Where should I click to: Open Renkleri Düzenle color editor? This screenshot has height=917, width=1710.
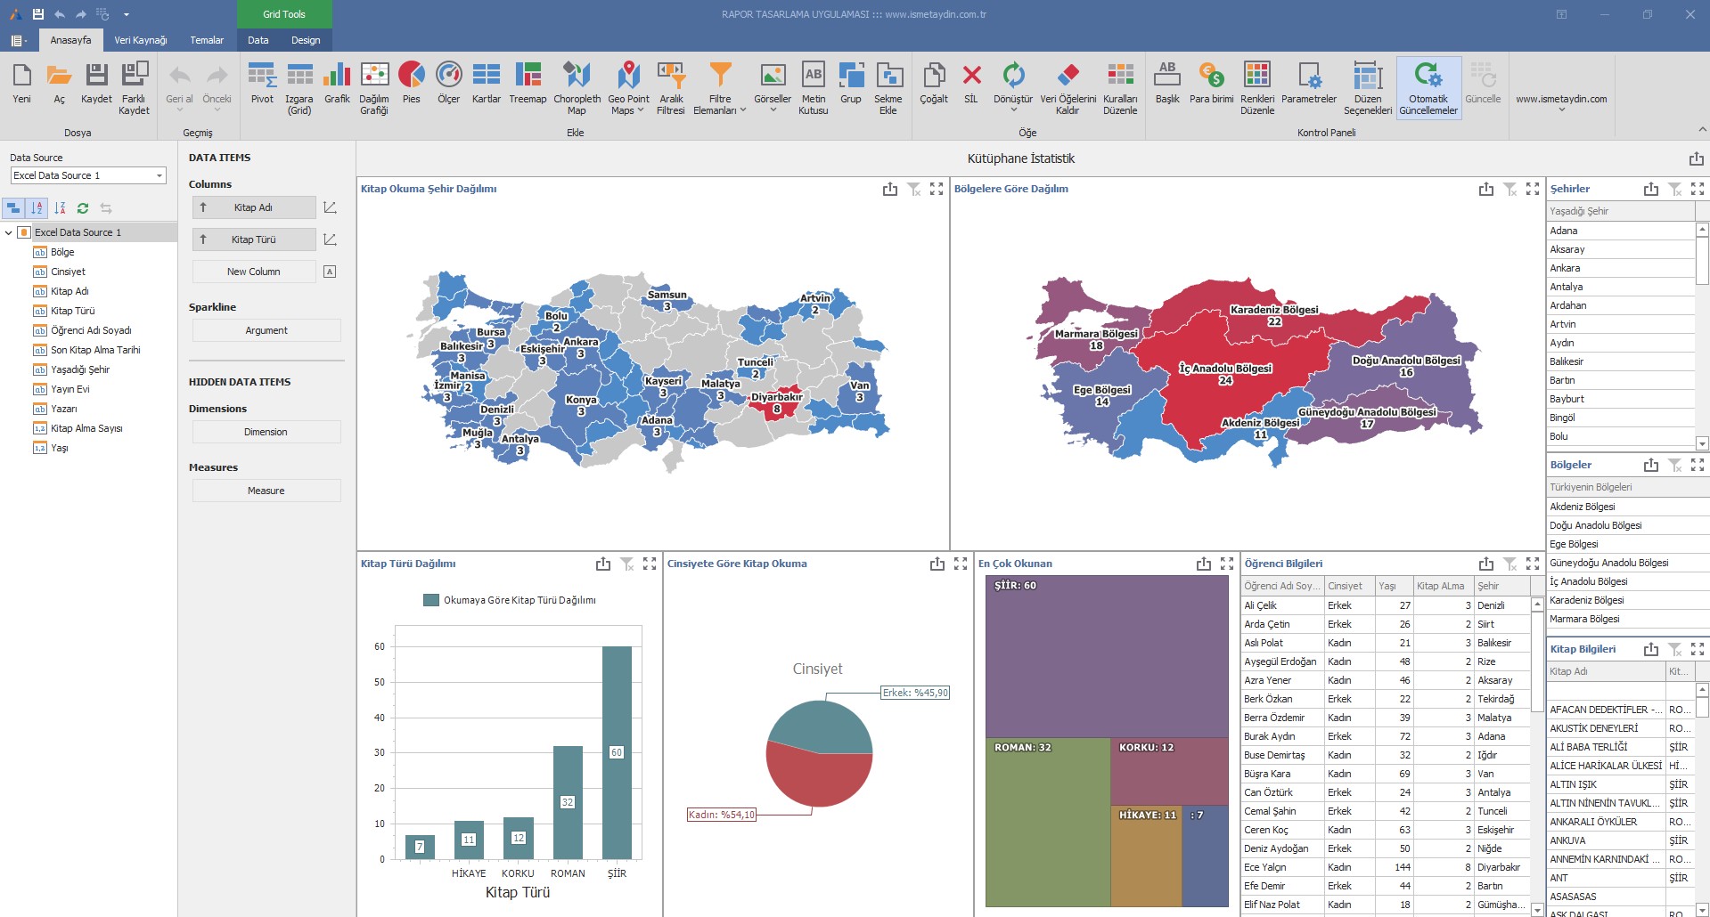[1256, 86]
